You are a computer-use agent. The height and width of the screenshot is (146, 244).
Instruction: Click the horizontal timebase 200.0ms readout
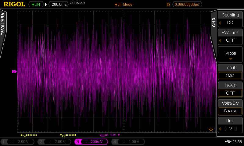[59, 5]
